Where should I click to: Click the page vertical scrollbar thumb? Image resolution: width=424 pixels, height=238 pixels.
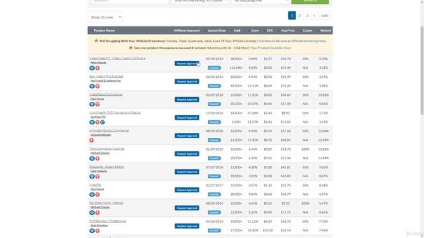[422, 71]
